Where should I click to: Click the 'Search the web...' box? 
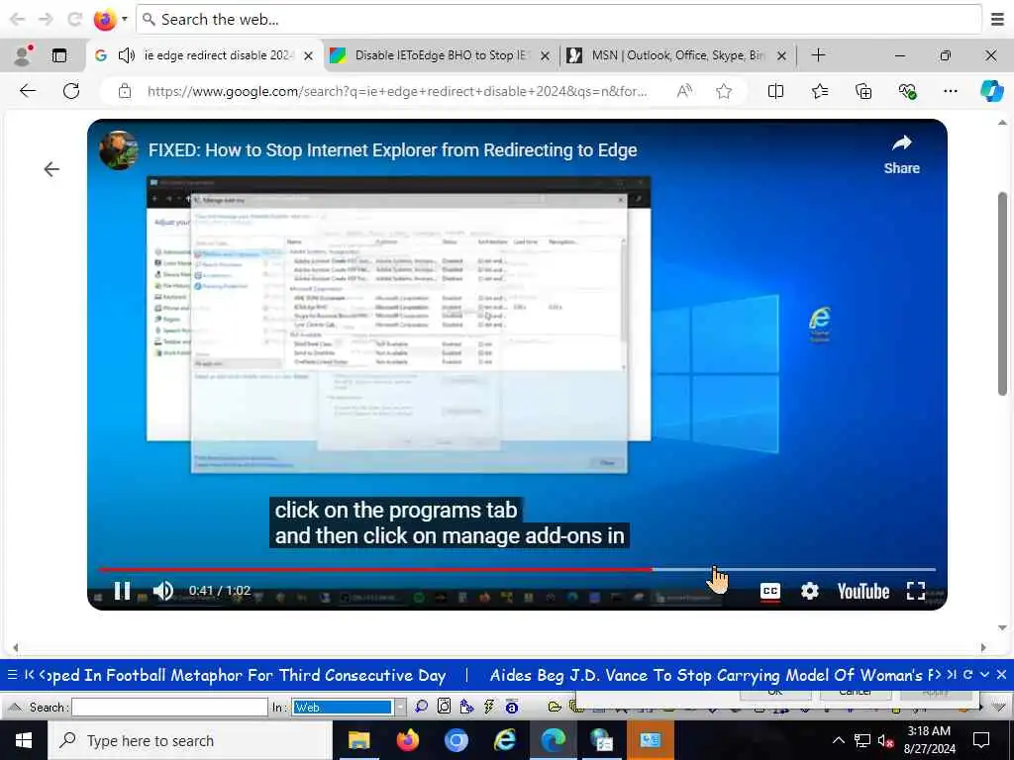559,20
